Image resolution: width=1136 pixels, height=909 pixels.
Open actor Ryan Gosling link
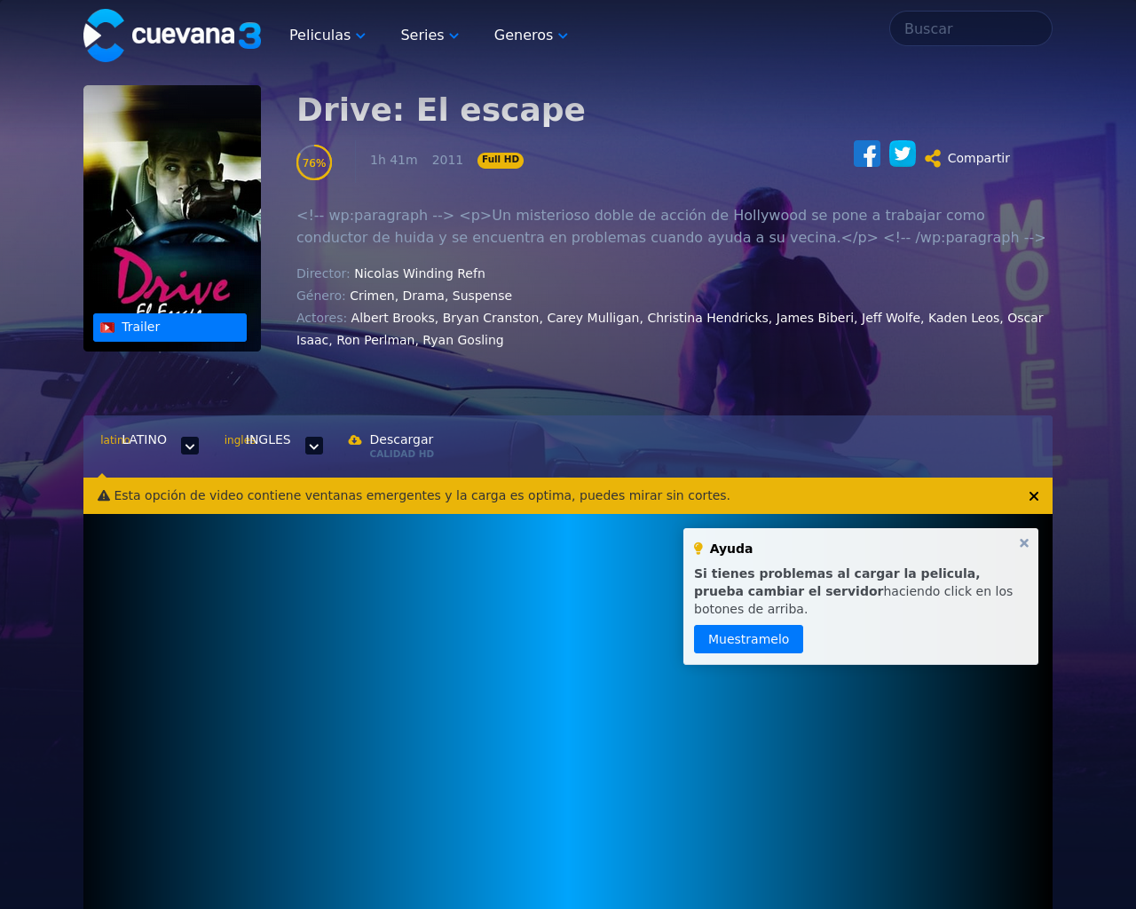463,340
